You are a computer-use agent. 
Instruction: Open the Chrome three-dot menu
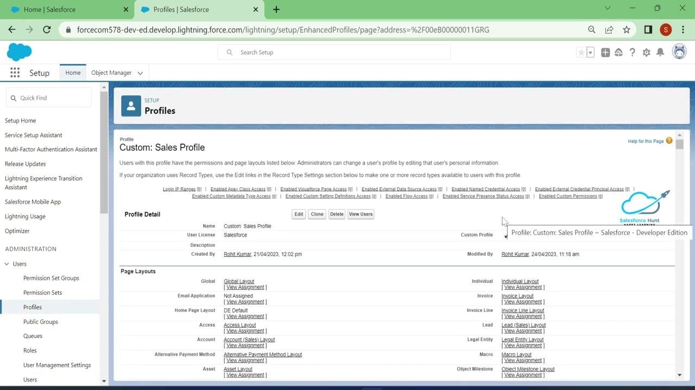[x=683, y=30]
